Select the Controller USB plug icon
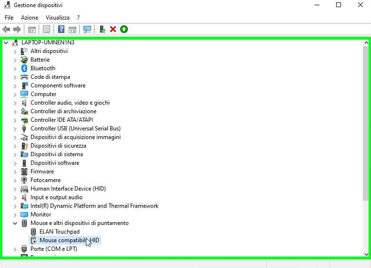 point(24,129)
